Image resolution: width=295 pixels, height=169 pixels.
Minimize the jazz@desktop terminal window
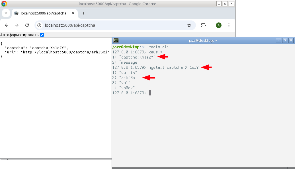coord(278,40)
